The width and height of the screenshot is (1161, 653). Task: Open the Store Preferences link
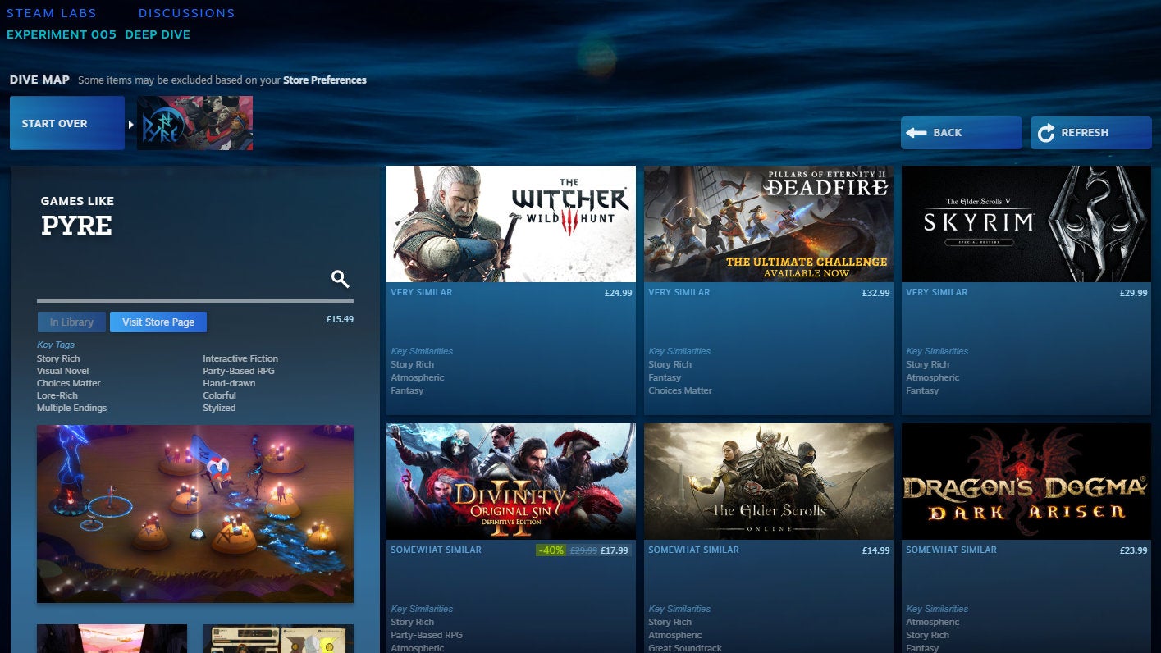point(325,80)
